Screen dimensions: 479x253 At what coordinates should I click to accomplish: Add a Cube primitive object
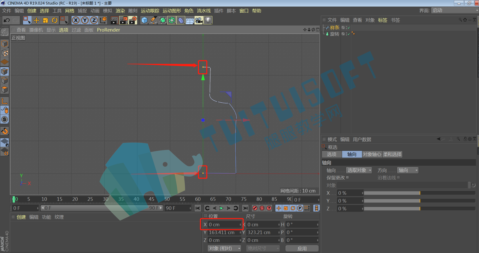coord(144,20)
